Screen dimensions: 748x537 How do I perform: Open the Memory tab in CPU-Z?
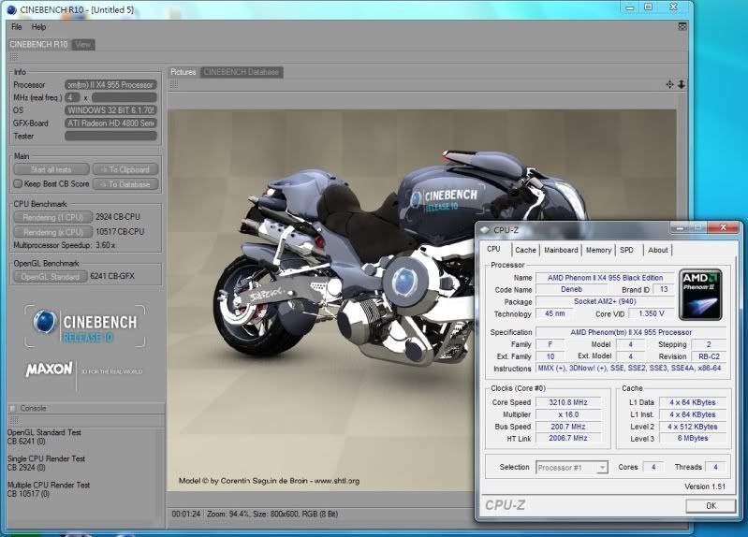598,250
